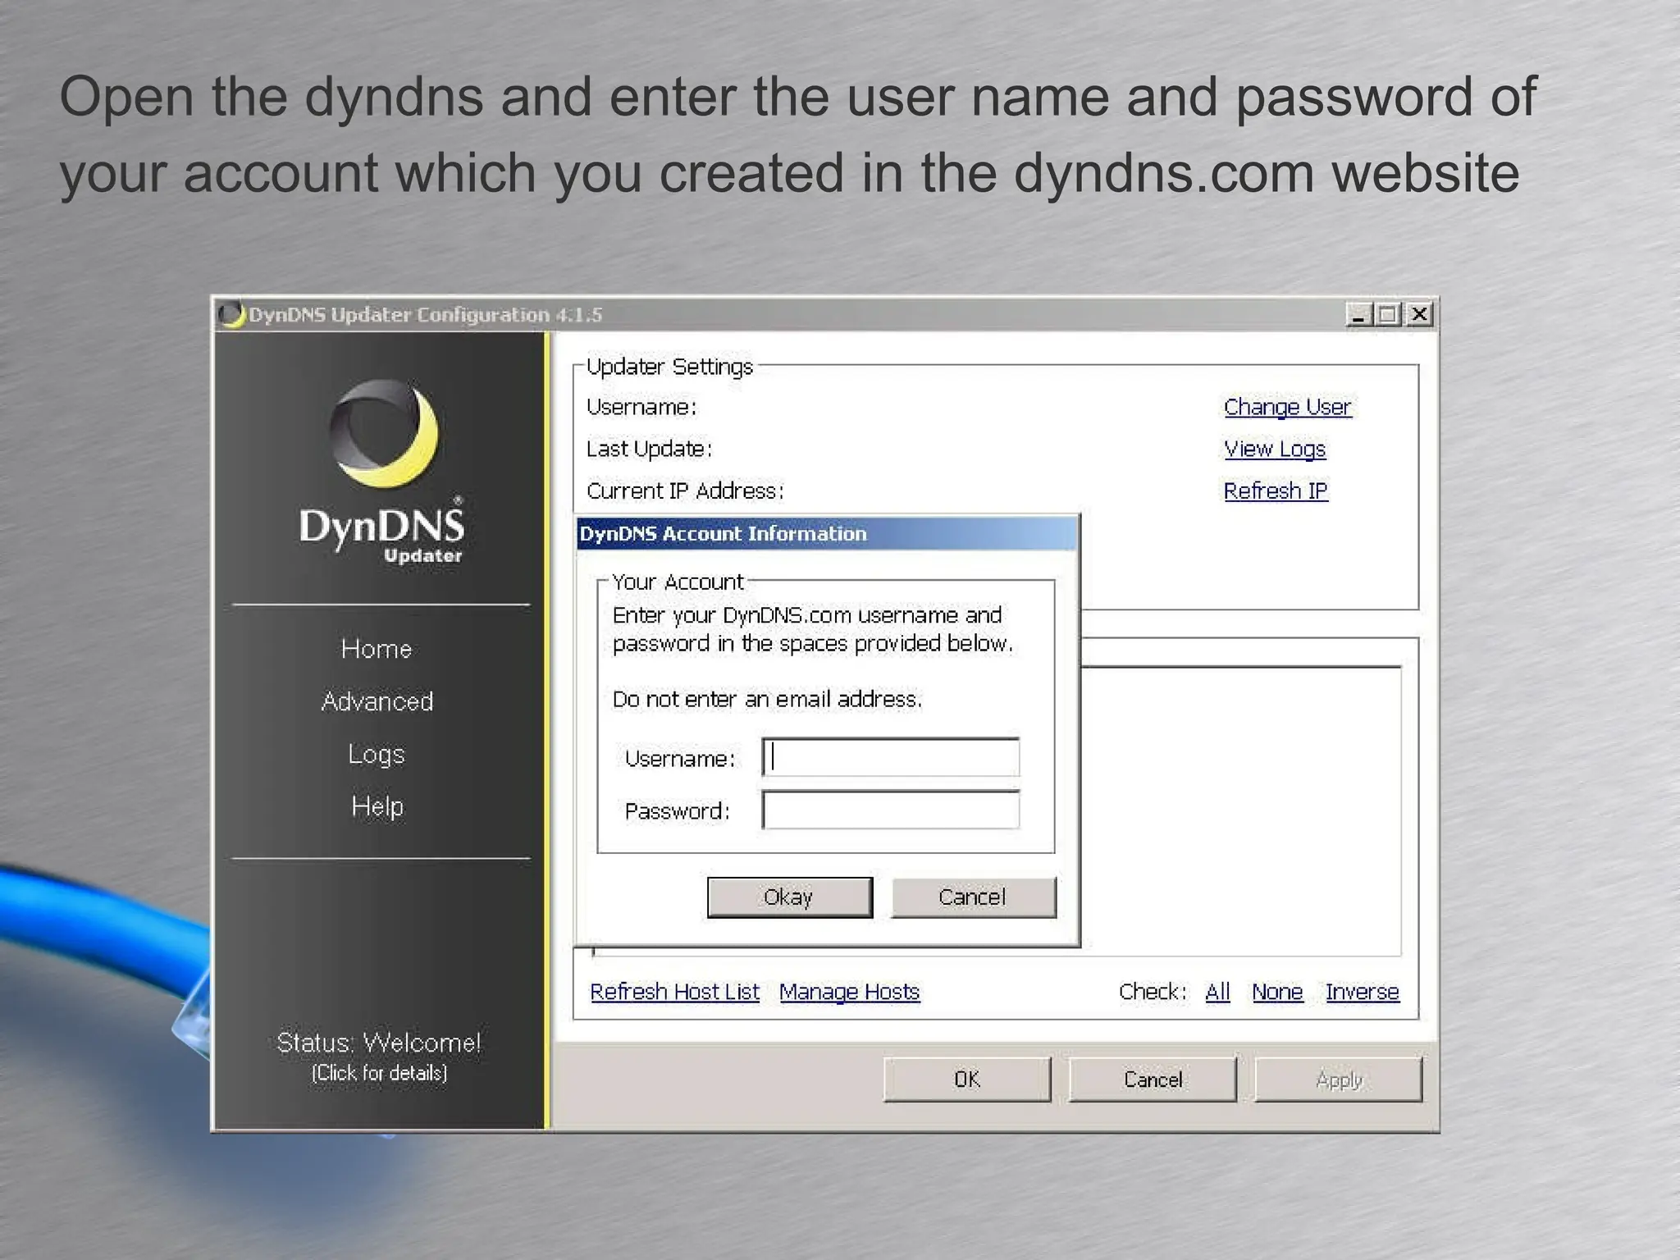The image size is (1680, 1260).
Task: Minimize the DynDNS Updater Configuration window
Action: (1358, 314)
